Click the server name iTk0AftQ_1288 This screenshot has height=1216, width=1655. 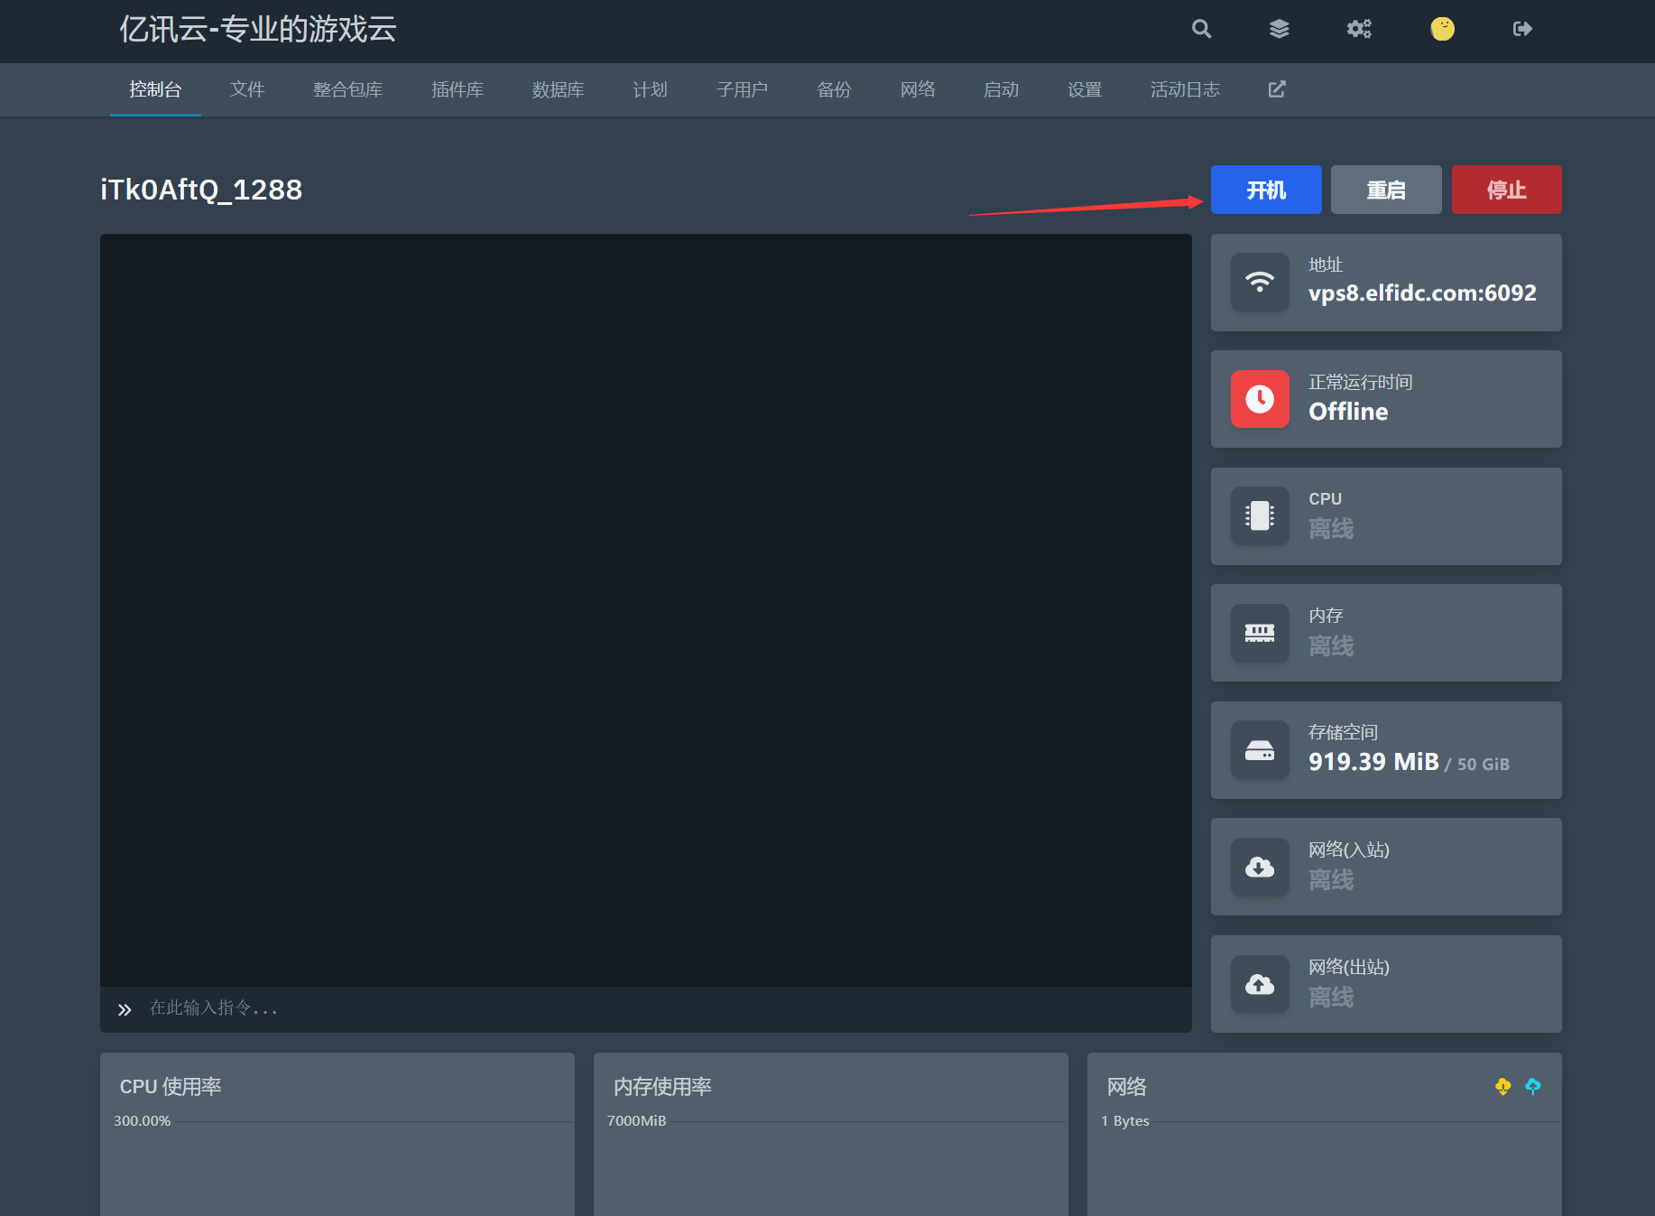click(201, 190)
